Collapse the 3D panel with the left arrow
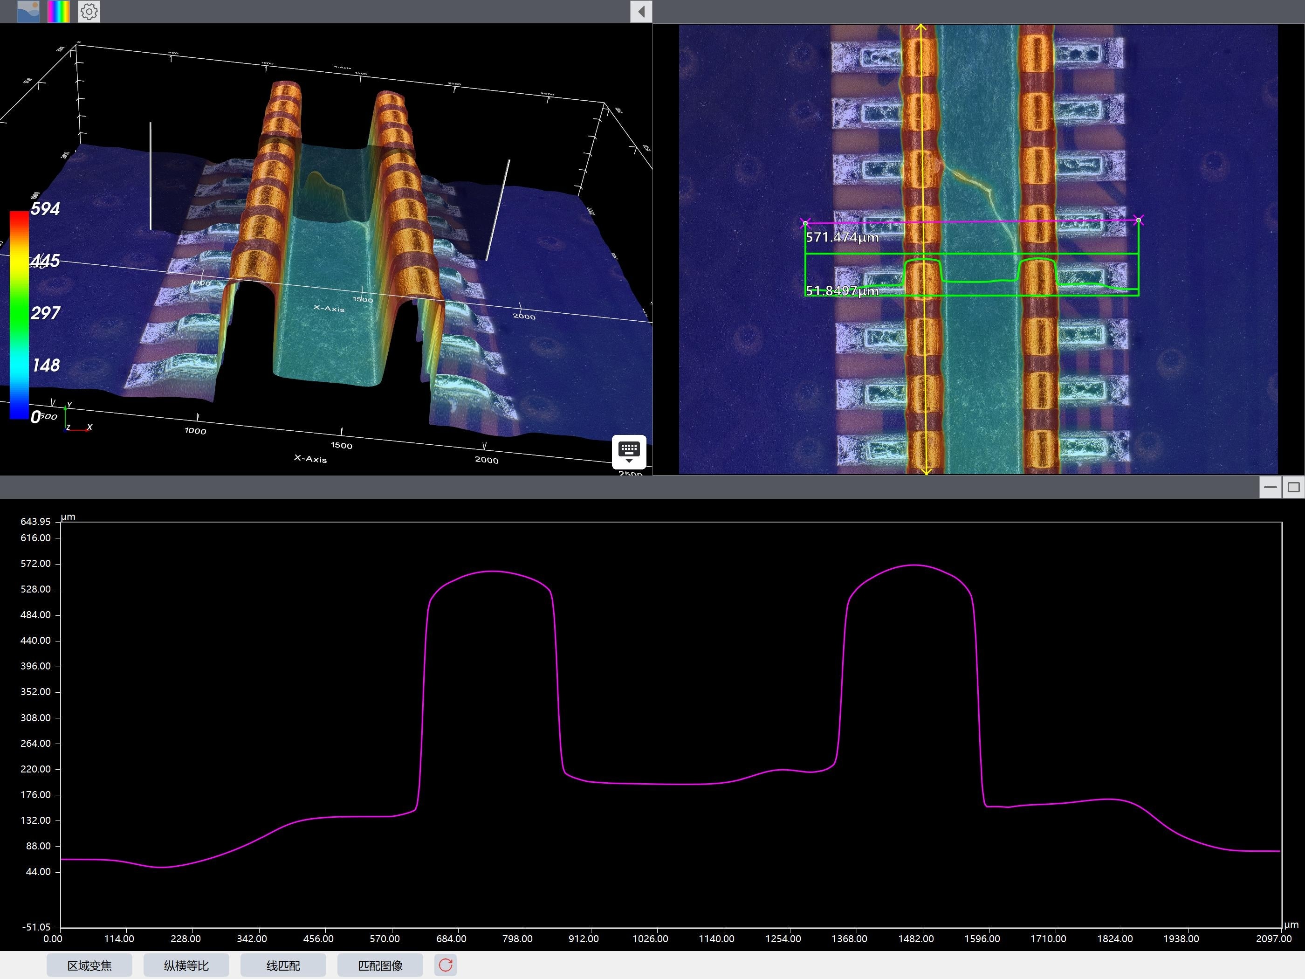The width and height of the screenshot is (1305, 979). tap(641, 11)
